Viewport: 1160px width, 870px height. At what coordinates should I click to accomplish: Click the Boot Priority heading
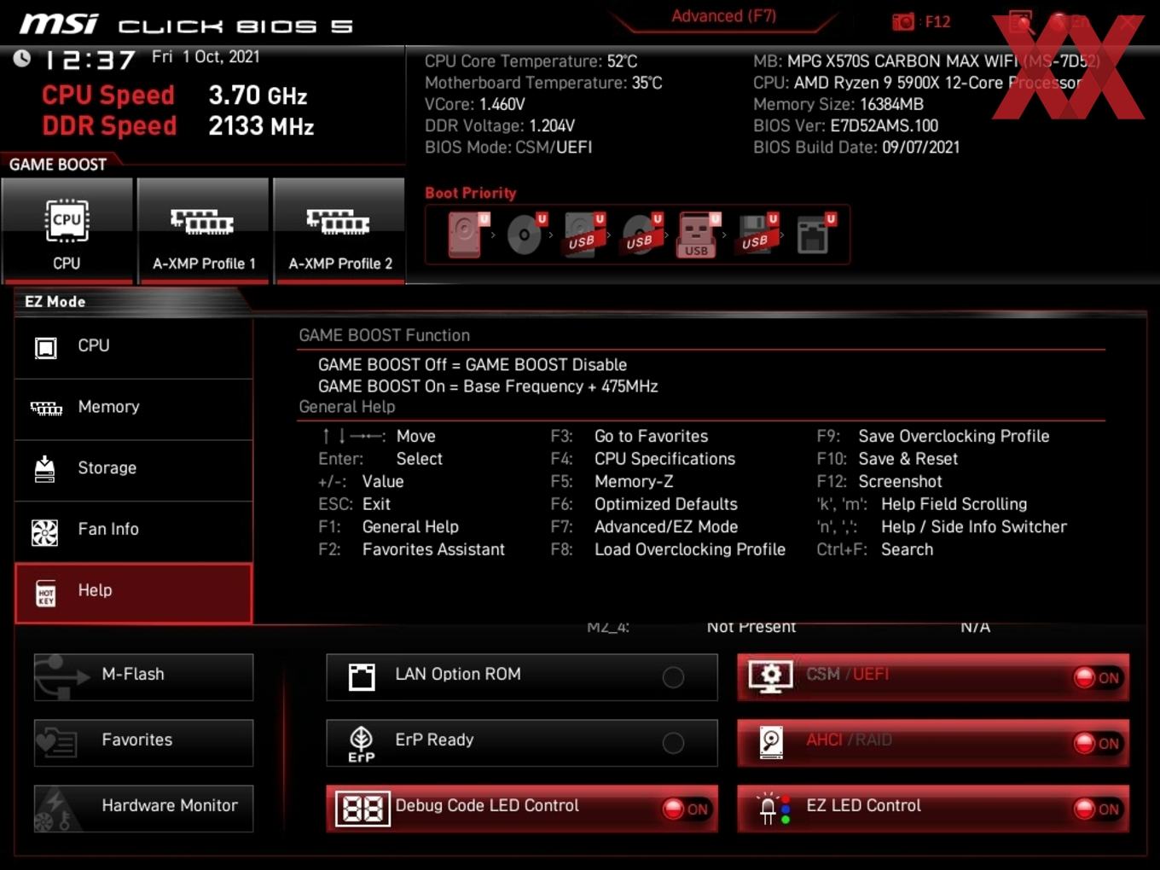coord(471,193)
